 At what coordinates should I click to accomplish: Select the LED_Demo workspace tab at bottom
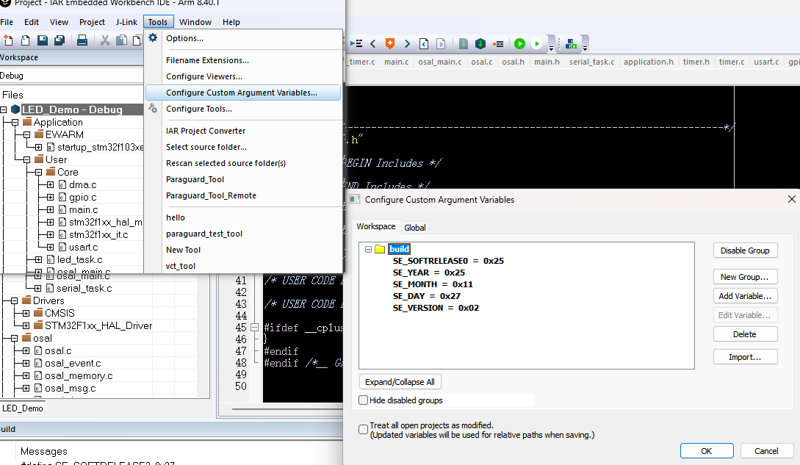pos(23,408)
